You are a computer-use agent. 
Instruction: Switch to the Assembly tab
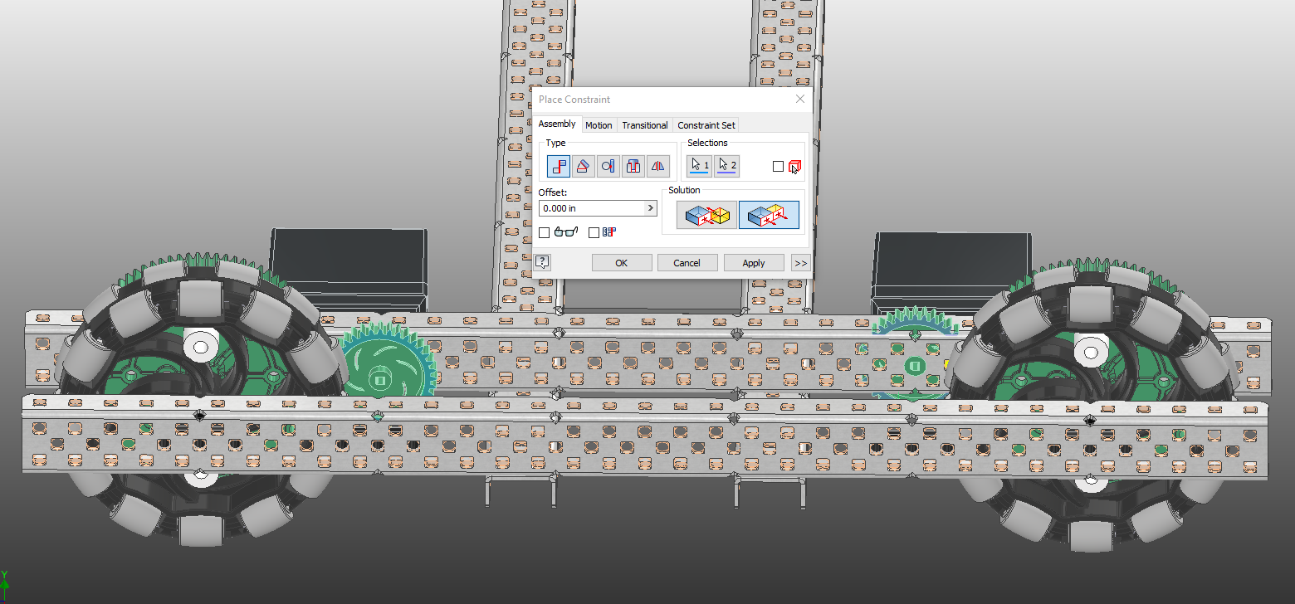pos(557,124)
